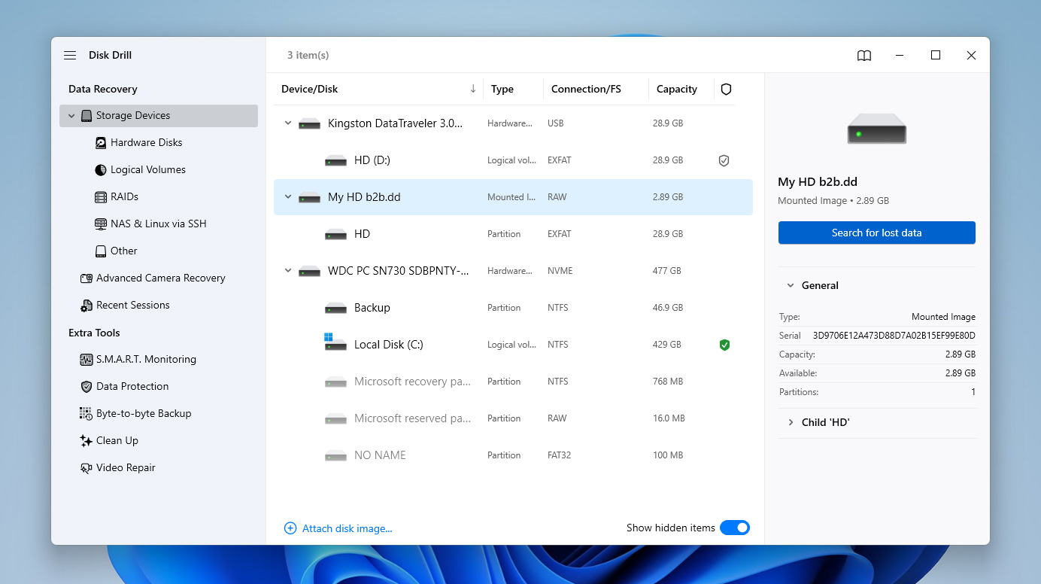Click the 3 item(s) count label

[308, 55]
